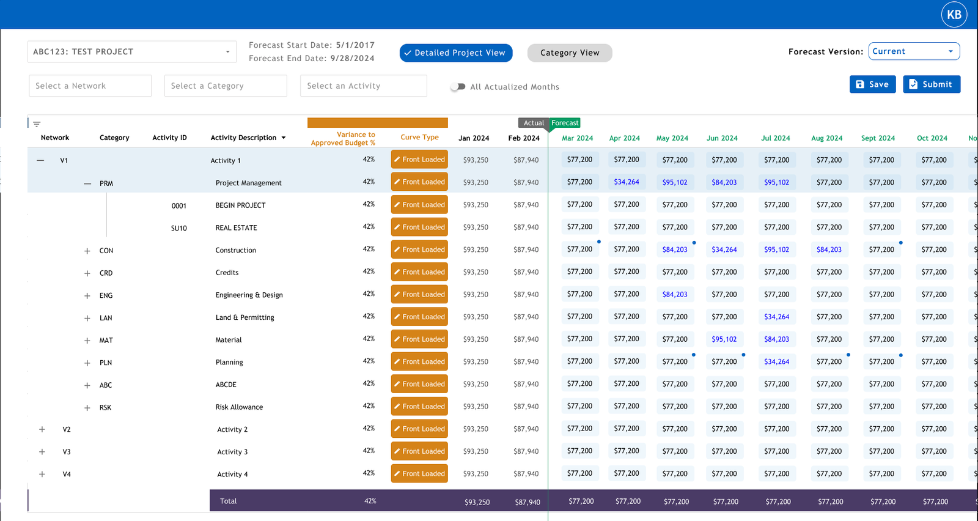Image resolution: width=978 pixels, height=521 pixels.
Task: Click the Variance to Approved Budget % header
Action: [343, 139]
